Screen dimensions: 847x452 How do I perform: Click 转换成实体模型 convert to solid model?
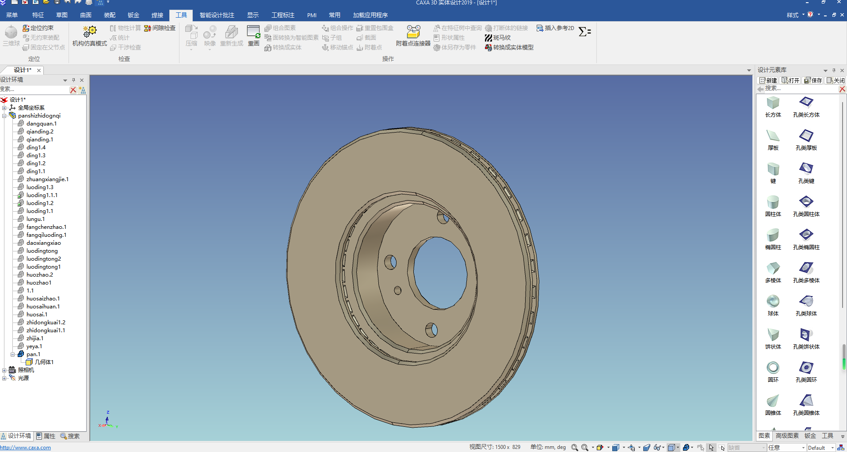[x=509, y=47]
